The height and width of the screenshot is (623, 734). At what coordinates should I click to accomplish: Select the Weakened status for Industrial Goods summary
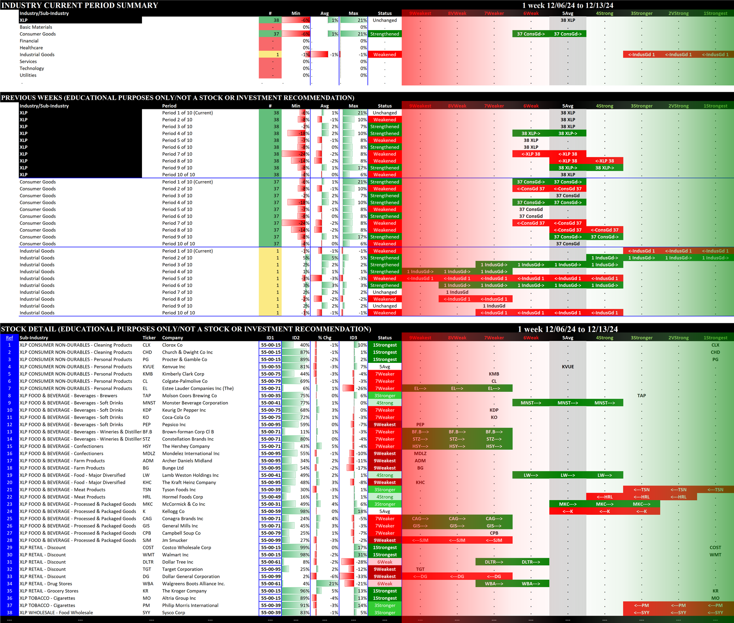tap(385, 55)
